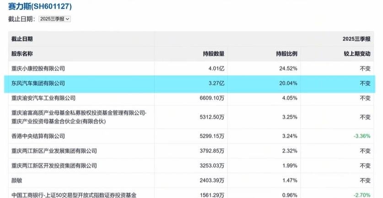Image resolution: width=383 pixels, height=198 pixels.
Task: Click the 1.47% holding ratio
Action: click(x=290, y=181)
